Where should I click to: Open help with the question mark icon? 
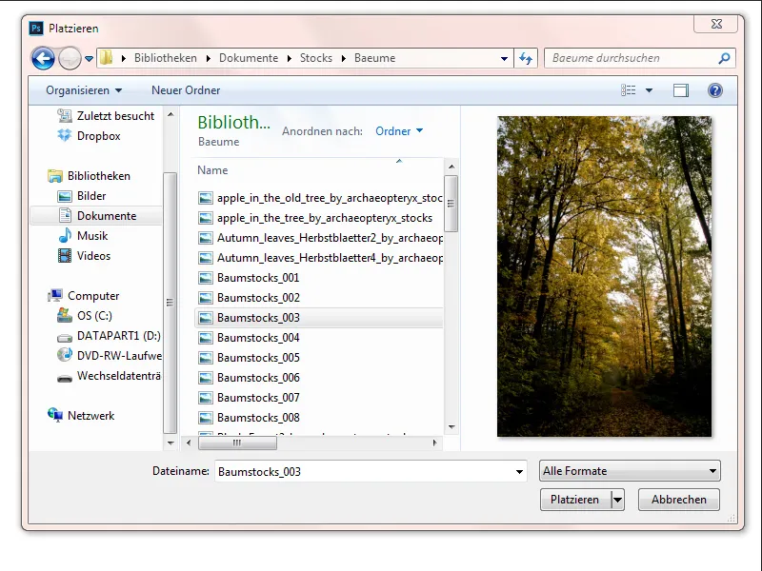pyautogui.click(x=715, y=90)
